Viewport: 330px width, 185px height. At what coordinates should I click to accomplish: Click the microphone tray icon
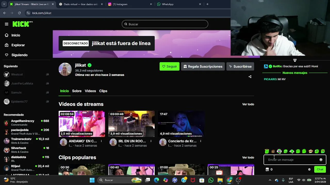[x=283, y=180]
